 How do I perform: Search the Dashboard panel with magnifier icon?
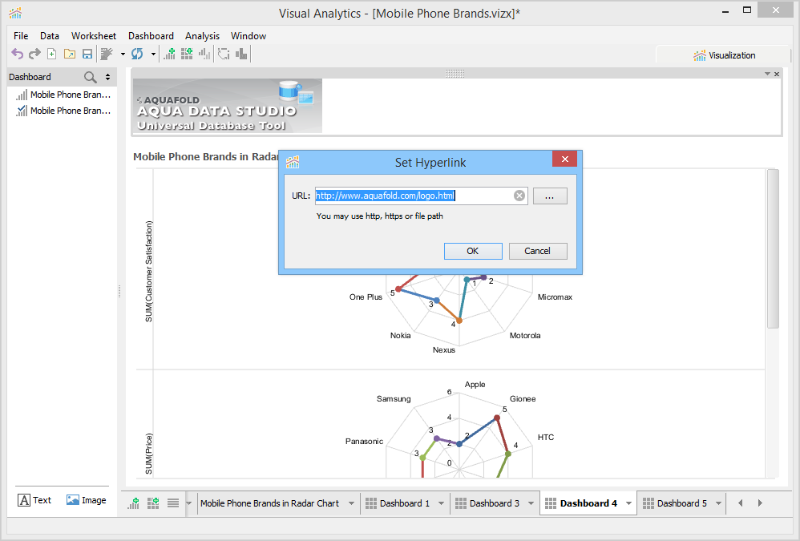[x=91, y=77]
